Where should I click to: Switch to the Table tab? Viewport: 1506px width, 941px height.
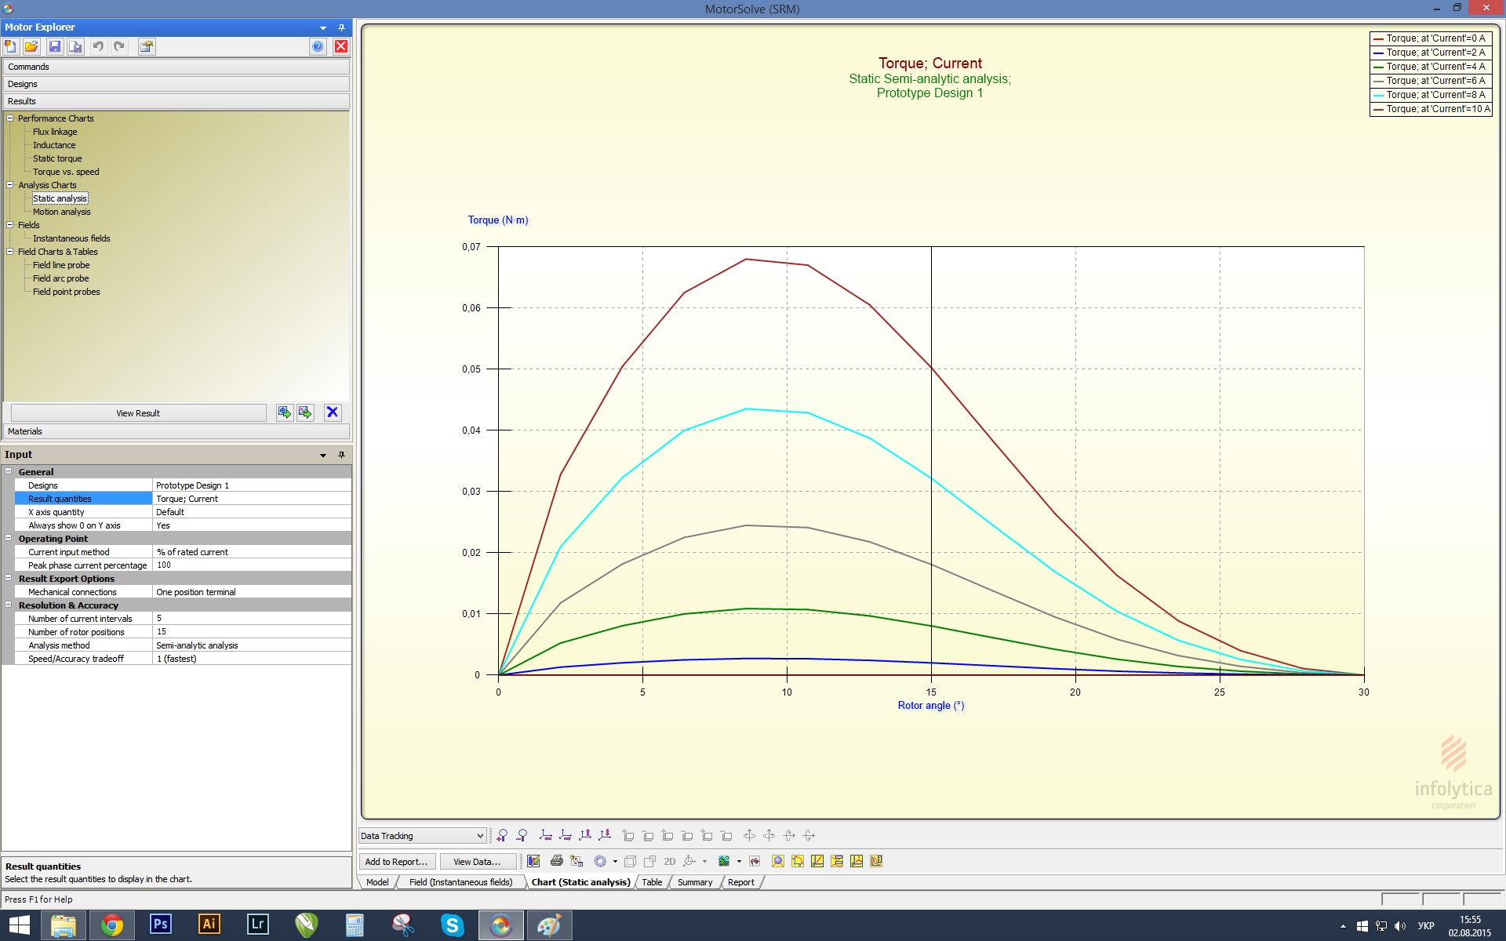pos(652,882)
